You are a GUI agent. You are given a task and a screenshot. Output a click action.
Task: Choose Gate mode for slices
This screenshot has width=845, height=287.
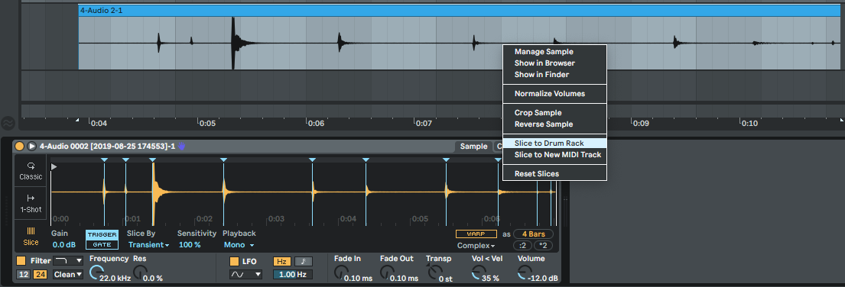click(x=102, y=244)
